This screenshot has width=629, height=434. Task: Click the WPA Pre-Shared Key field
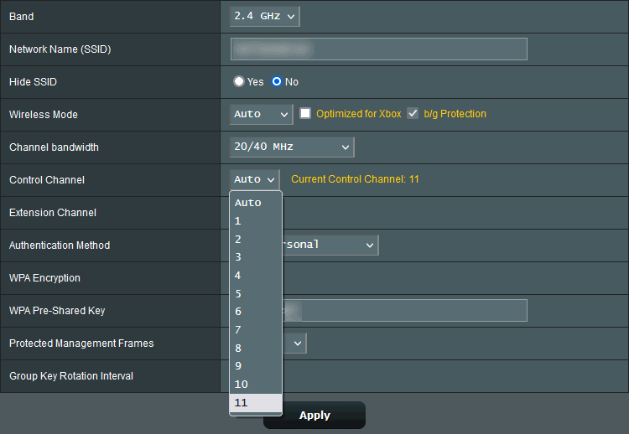(x=411, y=311)
